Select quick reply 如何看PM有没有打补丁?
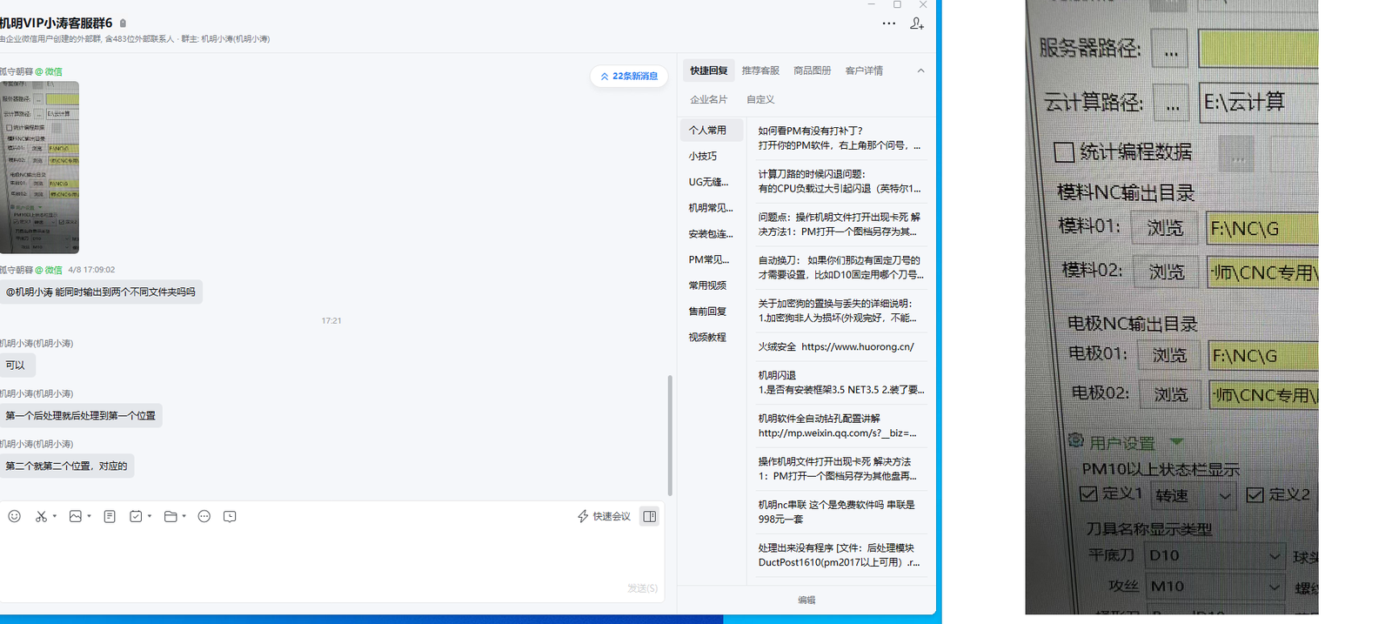The height and width of the screenshot is (624, 1392). click(839, 138)
